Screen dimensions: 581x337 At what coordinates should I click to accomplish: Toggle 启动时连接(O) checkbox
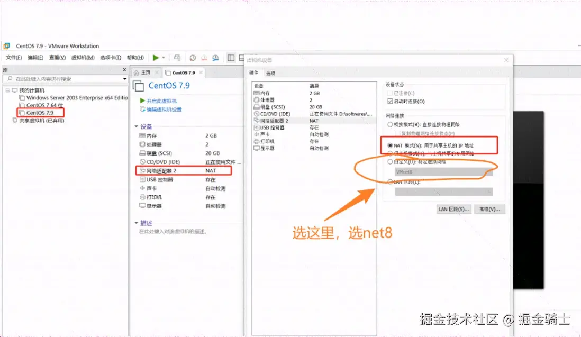tap(390, 101)
